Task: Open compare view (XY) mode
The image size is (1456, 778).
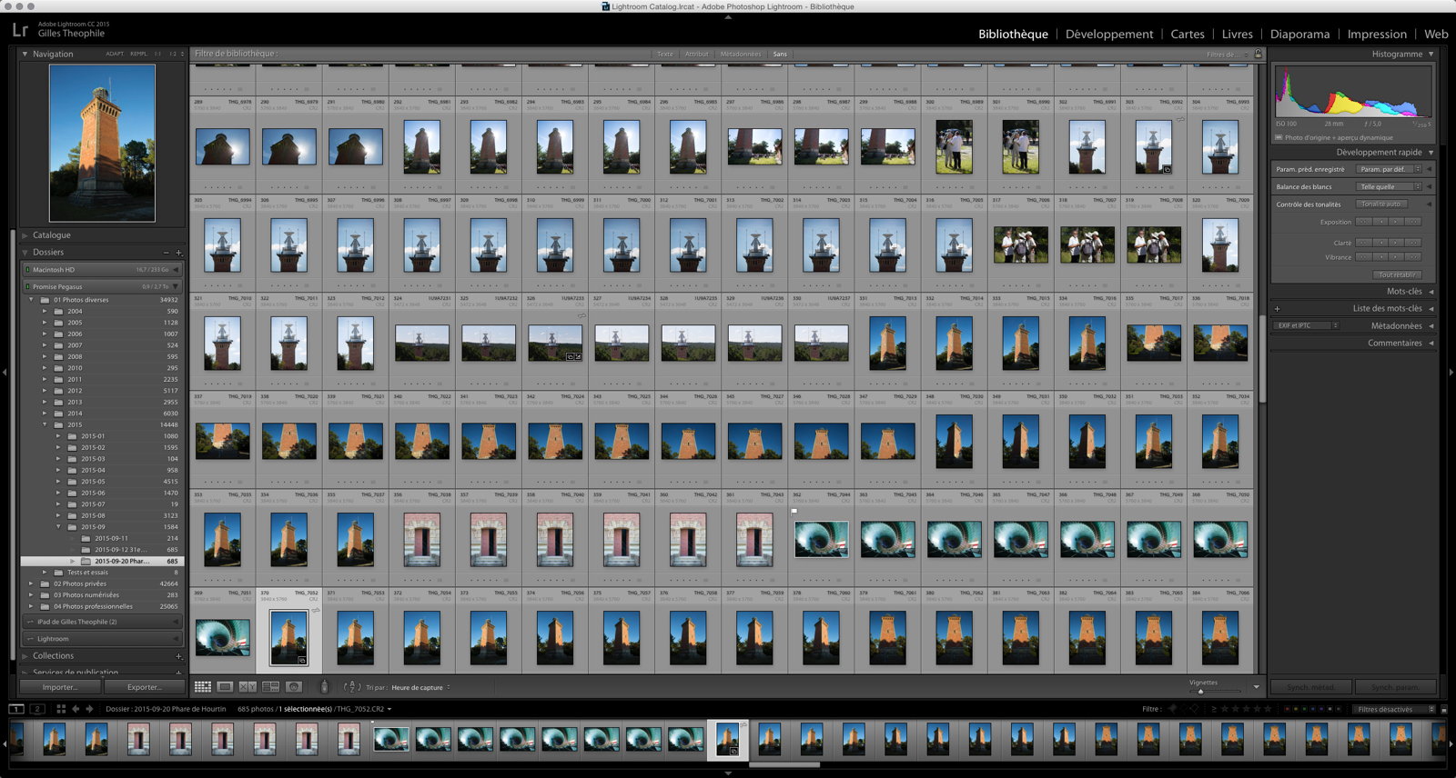Action: coord(248,687)
